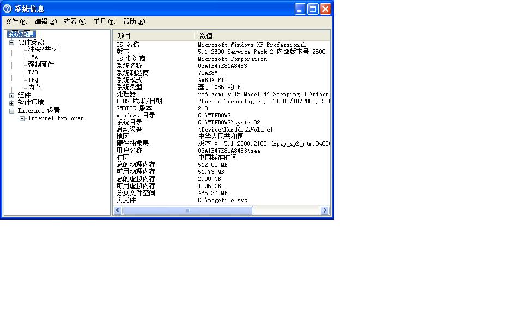The width and height of the screenshot is (524, 331).
Task: Open the 工具(T) menu
Action: [x=104, y=22]
